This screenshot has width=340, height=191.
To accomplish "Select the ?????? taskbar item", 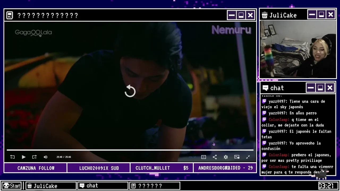I will (x=155, y=186).
